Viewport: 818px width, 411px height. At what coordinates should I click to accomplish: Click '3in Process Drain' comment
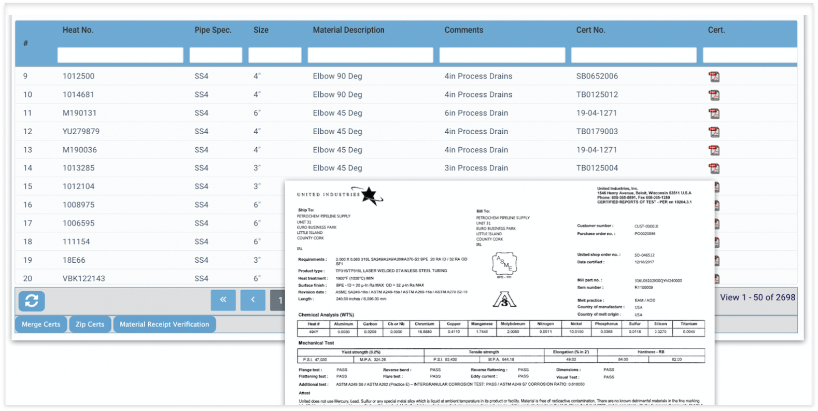pyautogui.click(x=476, y=168)
